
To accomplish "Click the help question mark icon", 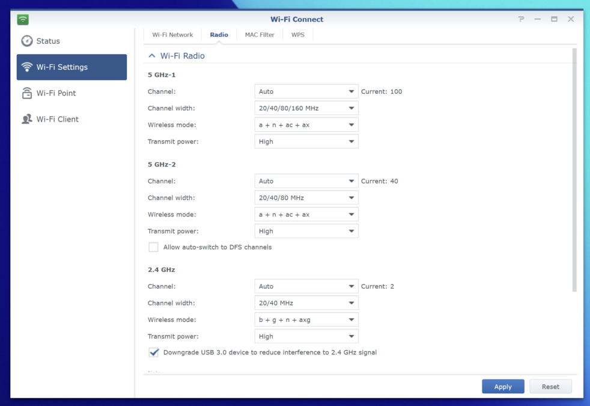I will click(x=521, y=19).
